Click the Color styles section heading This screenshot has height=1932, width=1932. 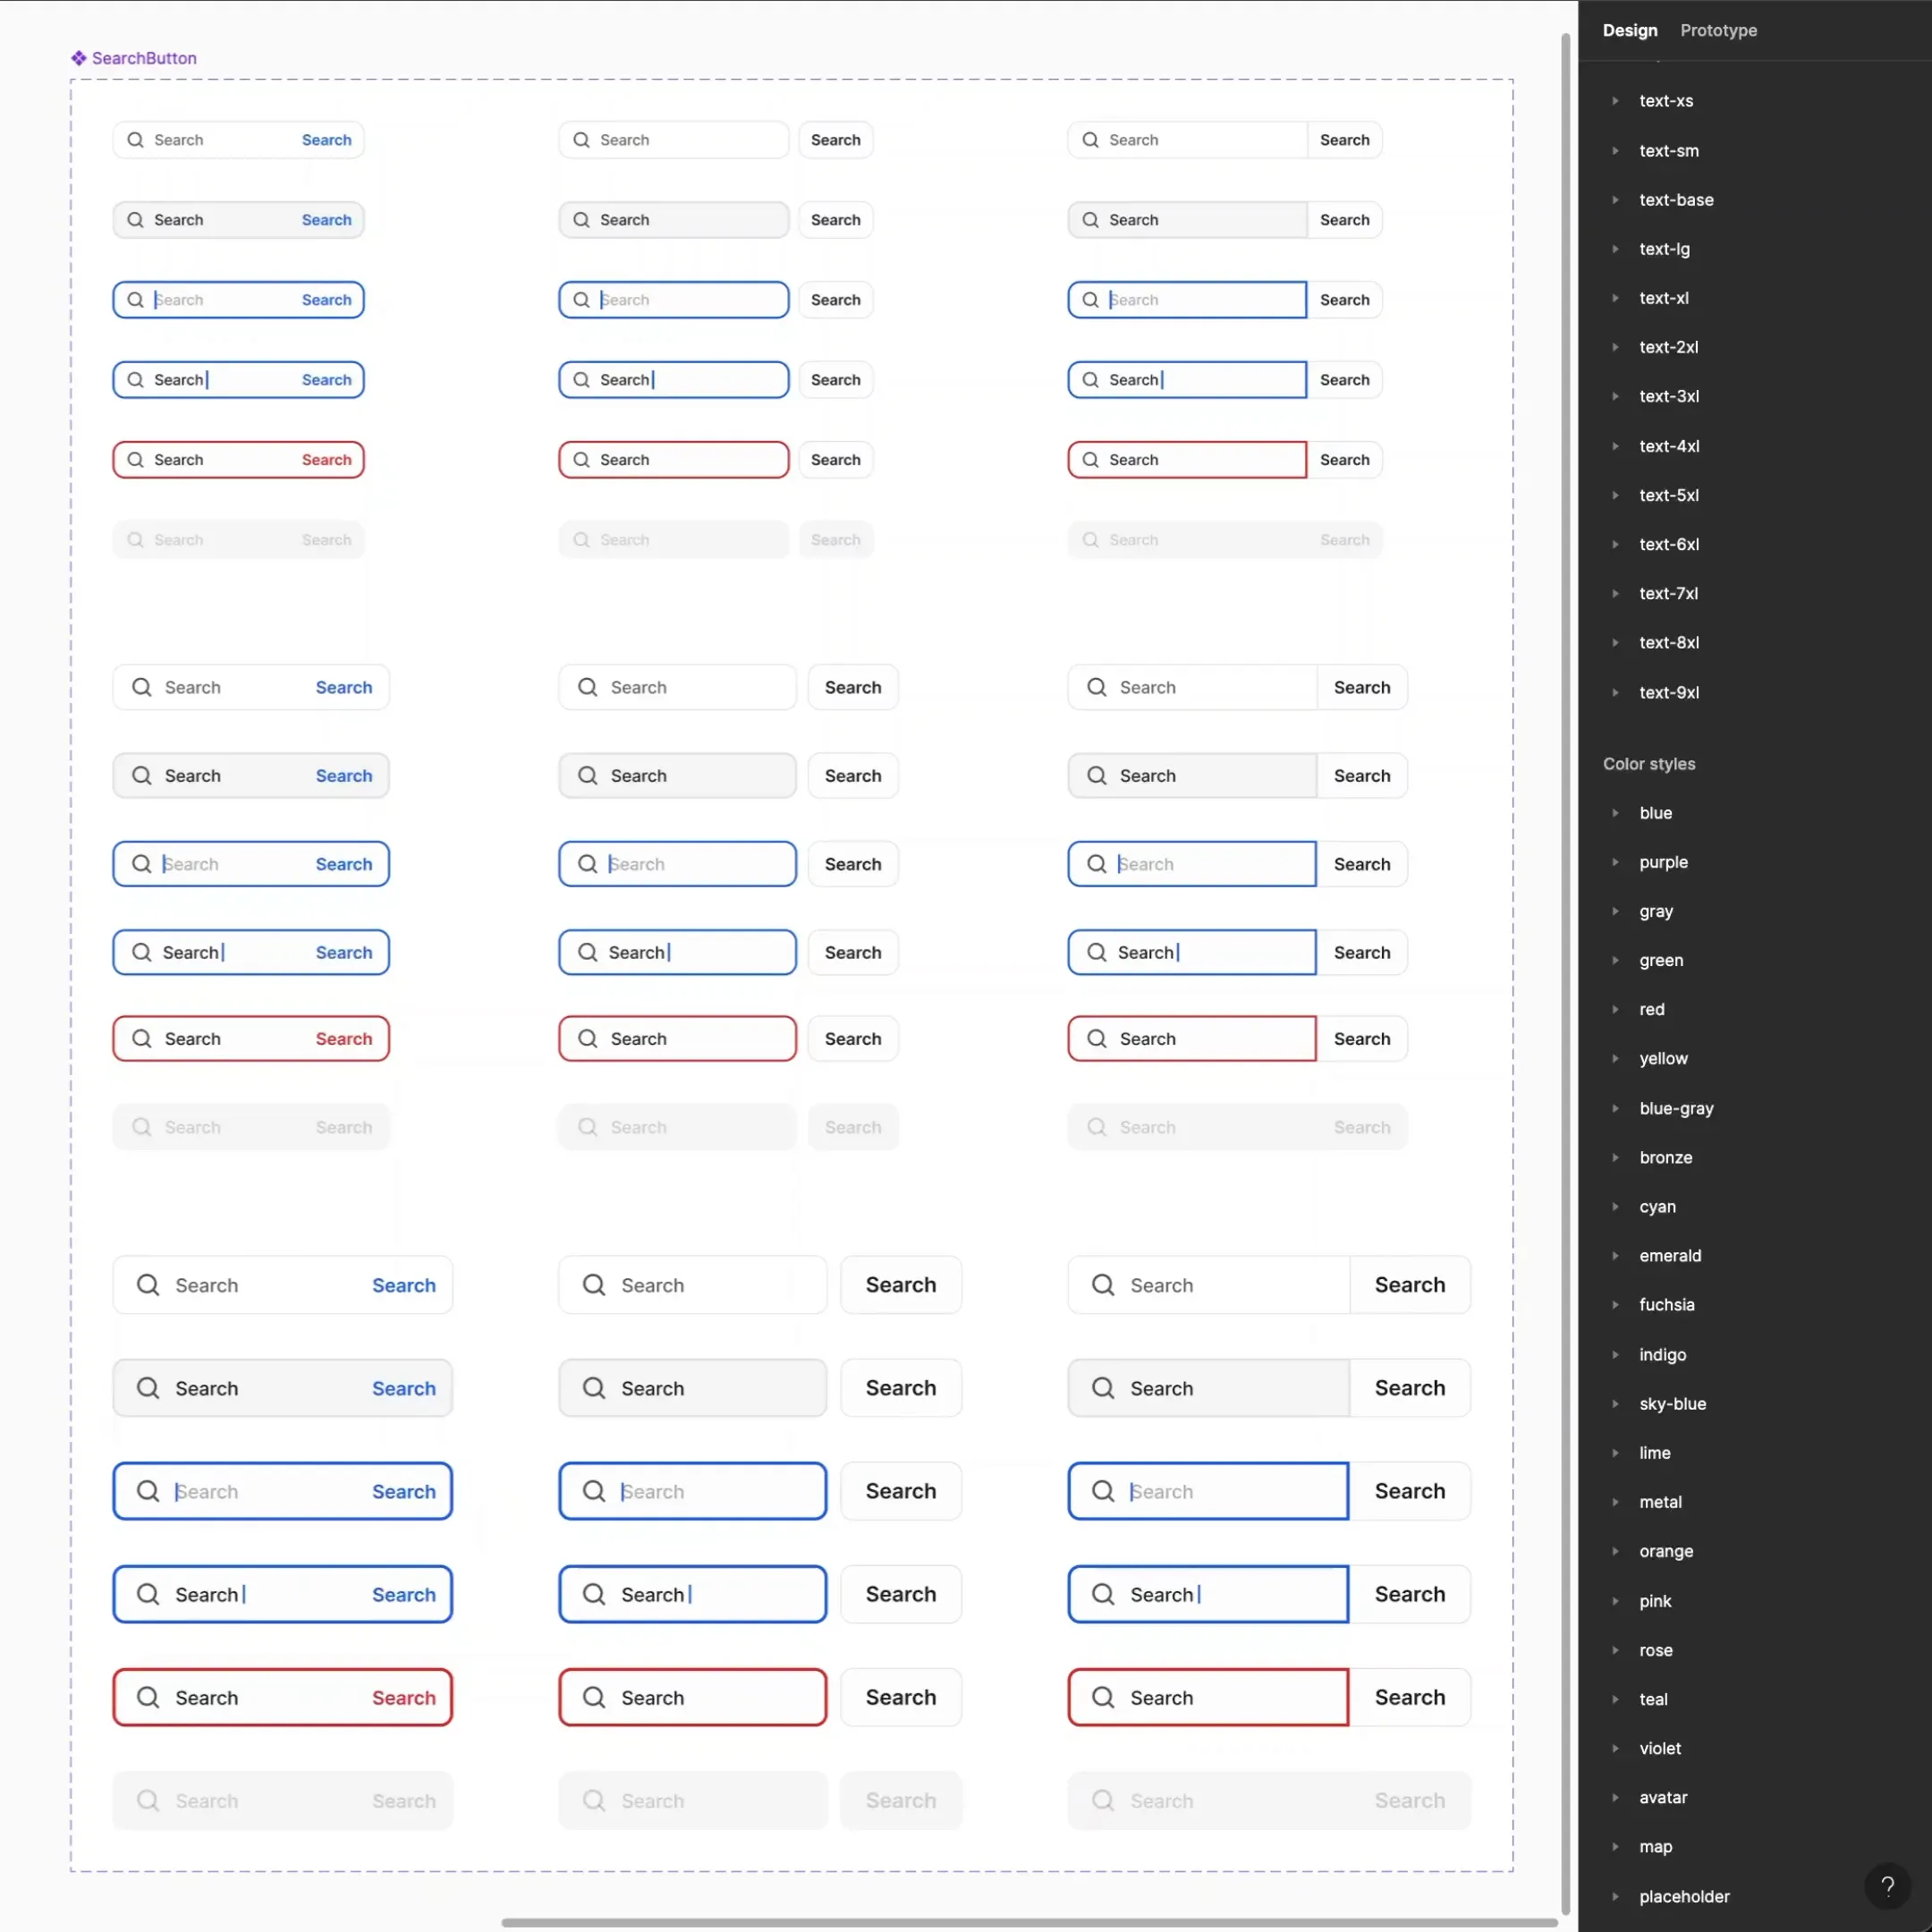pyautogui.click(x=1649, y=764)
